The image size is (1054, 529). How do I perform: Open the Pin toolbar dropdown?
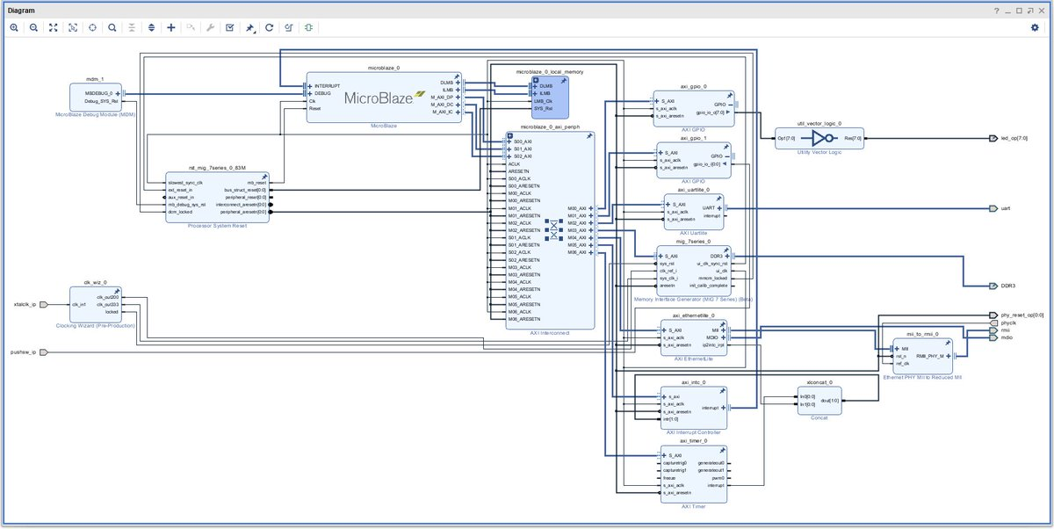tap(250, 27)
